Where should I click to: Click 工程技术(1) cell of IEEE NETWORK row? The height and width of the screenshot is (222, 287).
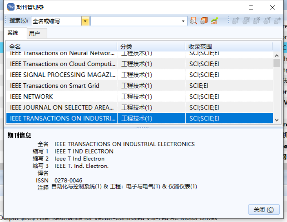coord(151,96)
